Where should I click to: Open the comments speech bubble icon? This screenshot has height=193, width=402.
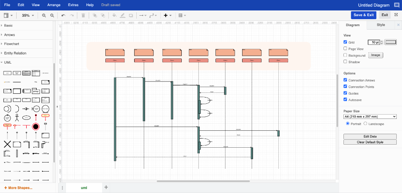(x=396, y=5)
